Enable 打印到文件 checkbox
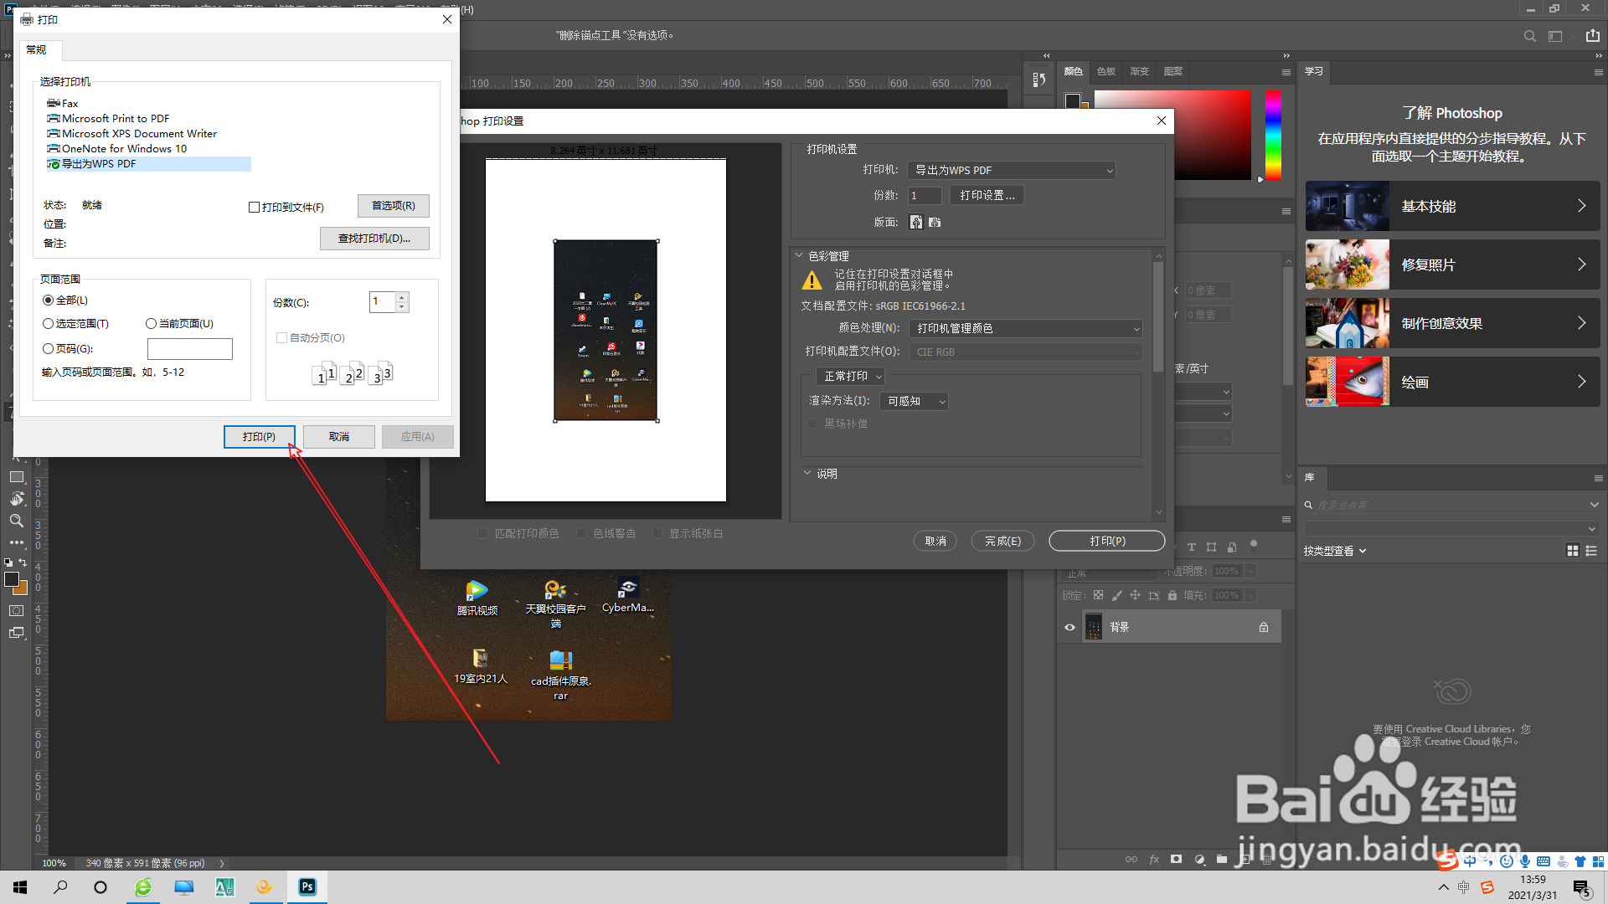 255,208
